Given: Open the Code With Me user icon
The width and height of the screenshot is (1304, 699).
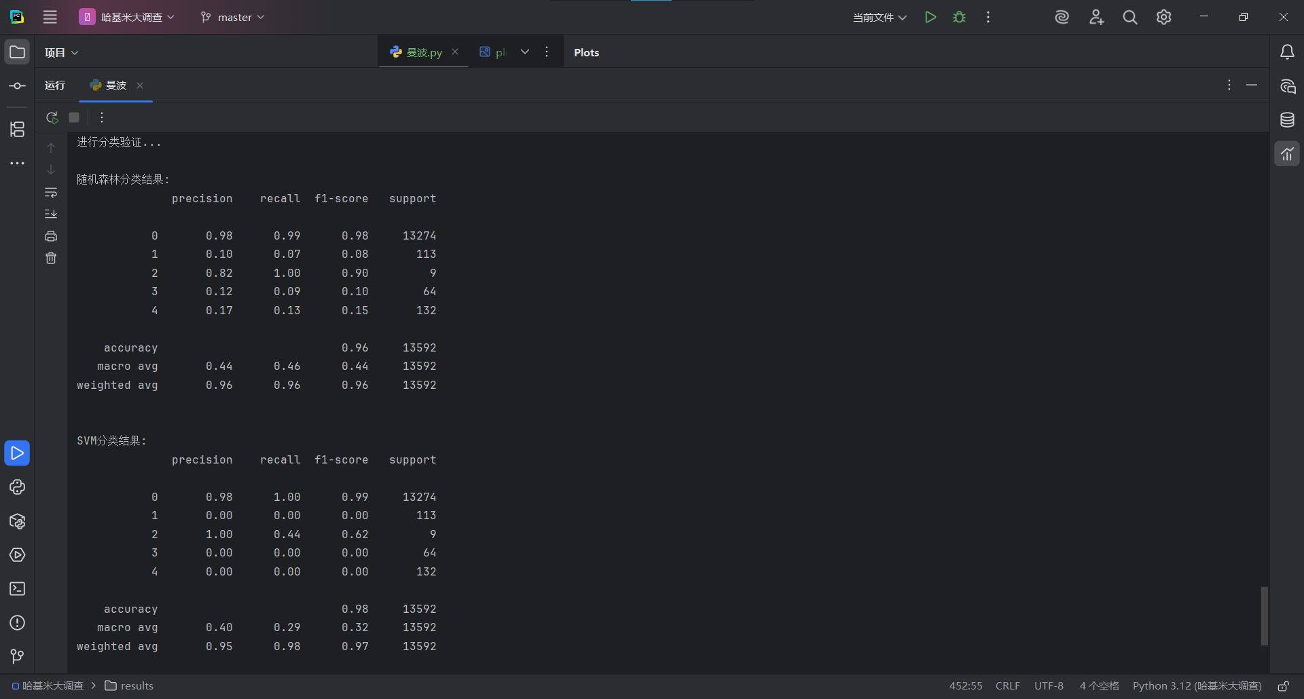Looking at the screenshot, I should [1096, 17].
